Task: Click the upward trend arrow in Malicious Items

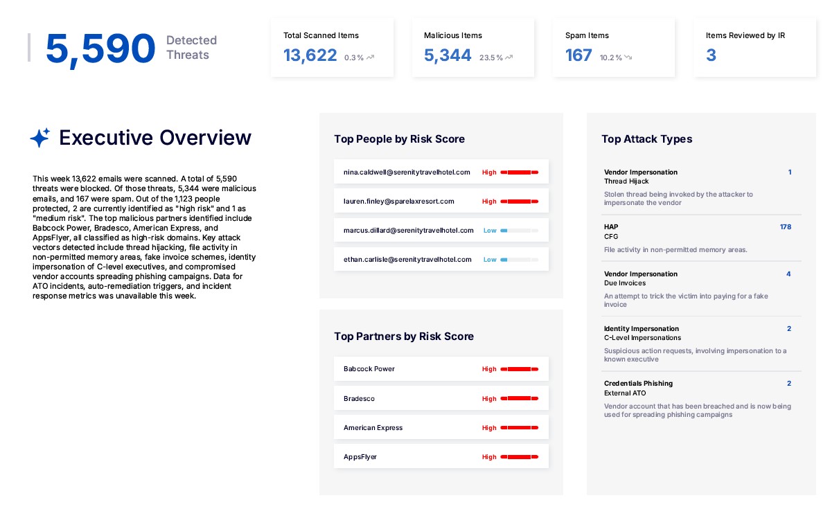Action: 509,57
